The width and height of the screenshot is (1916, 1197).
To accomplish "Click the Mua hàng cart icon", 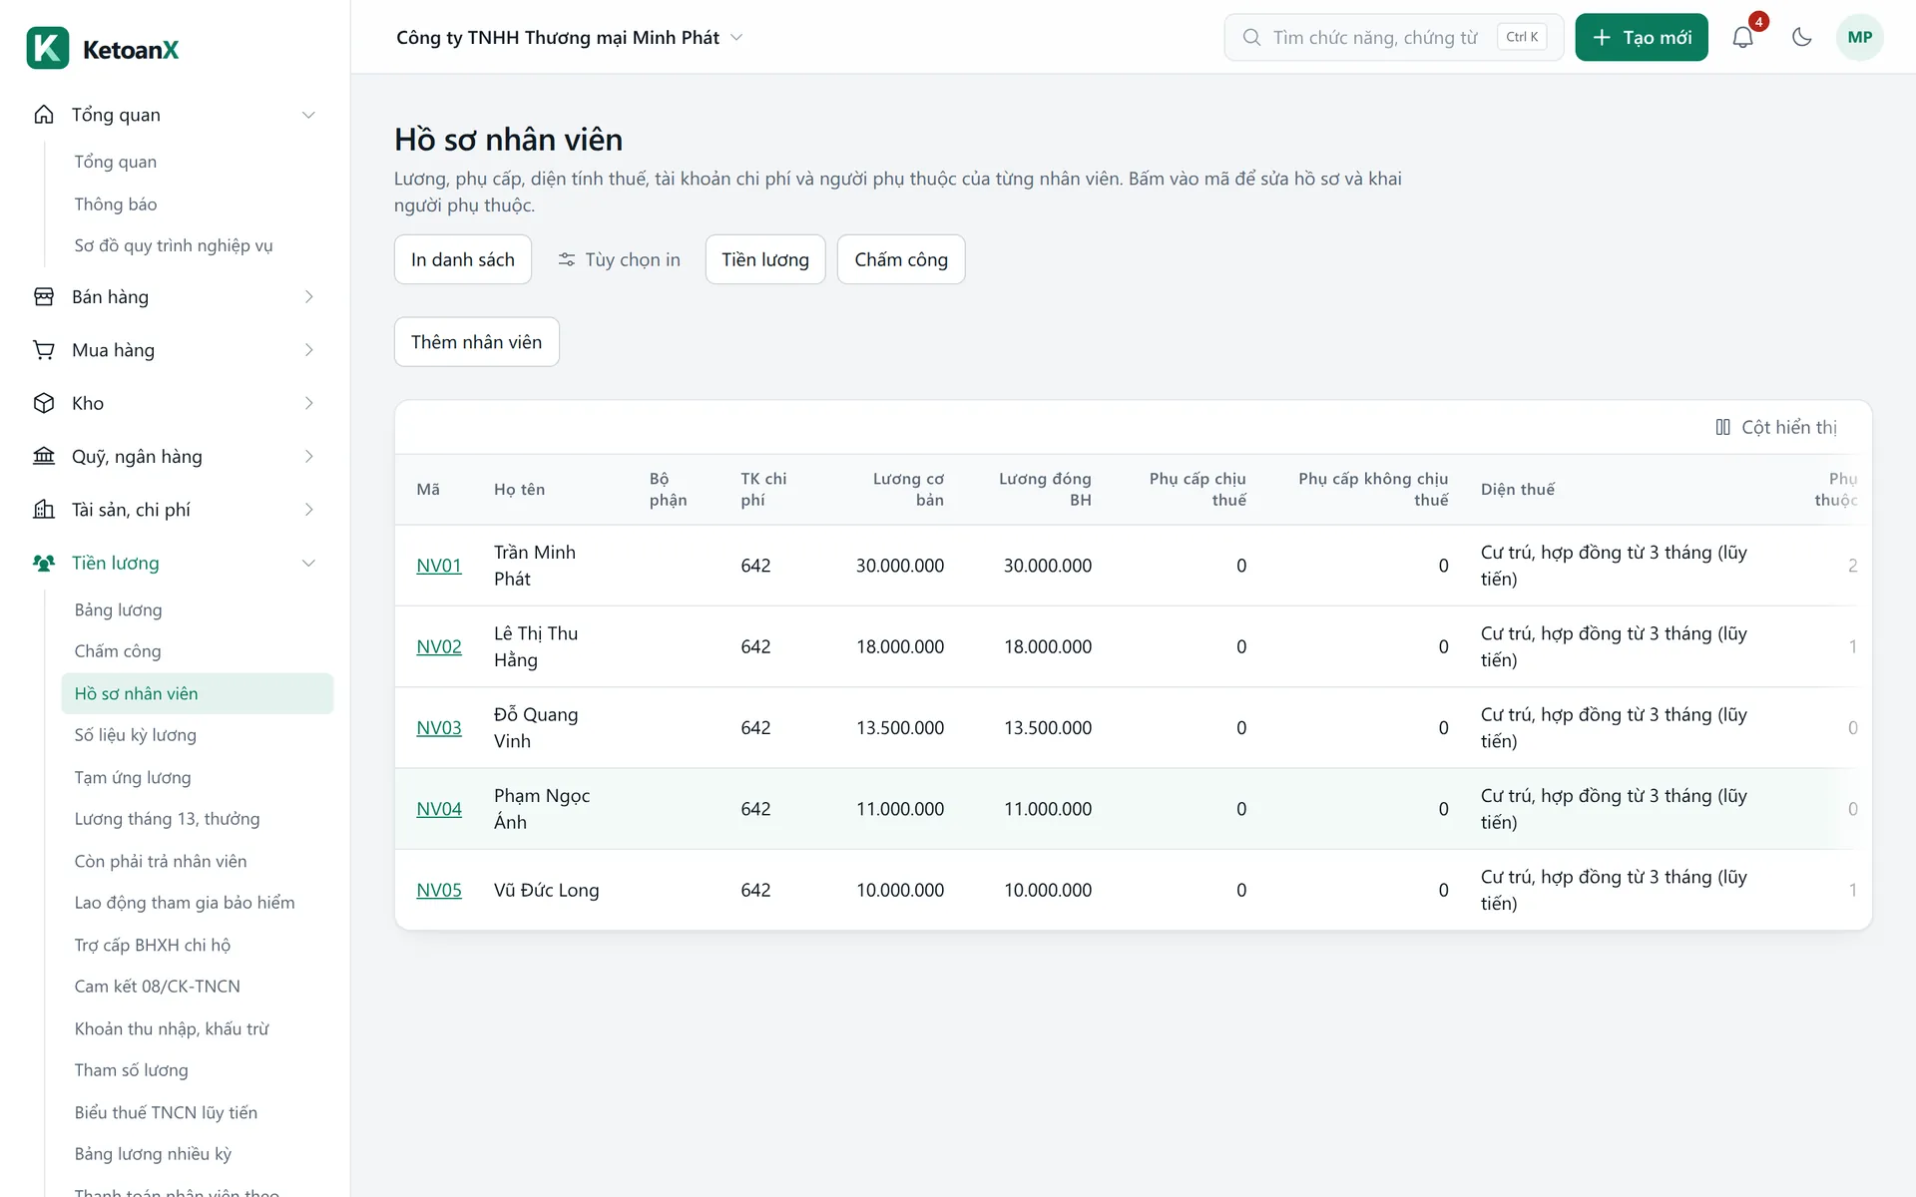I will coord(44,350).
